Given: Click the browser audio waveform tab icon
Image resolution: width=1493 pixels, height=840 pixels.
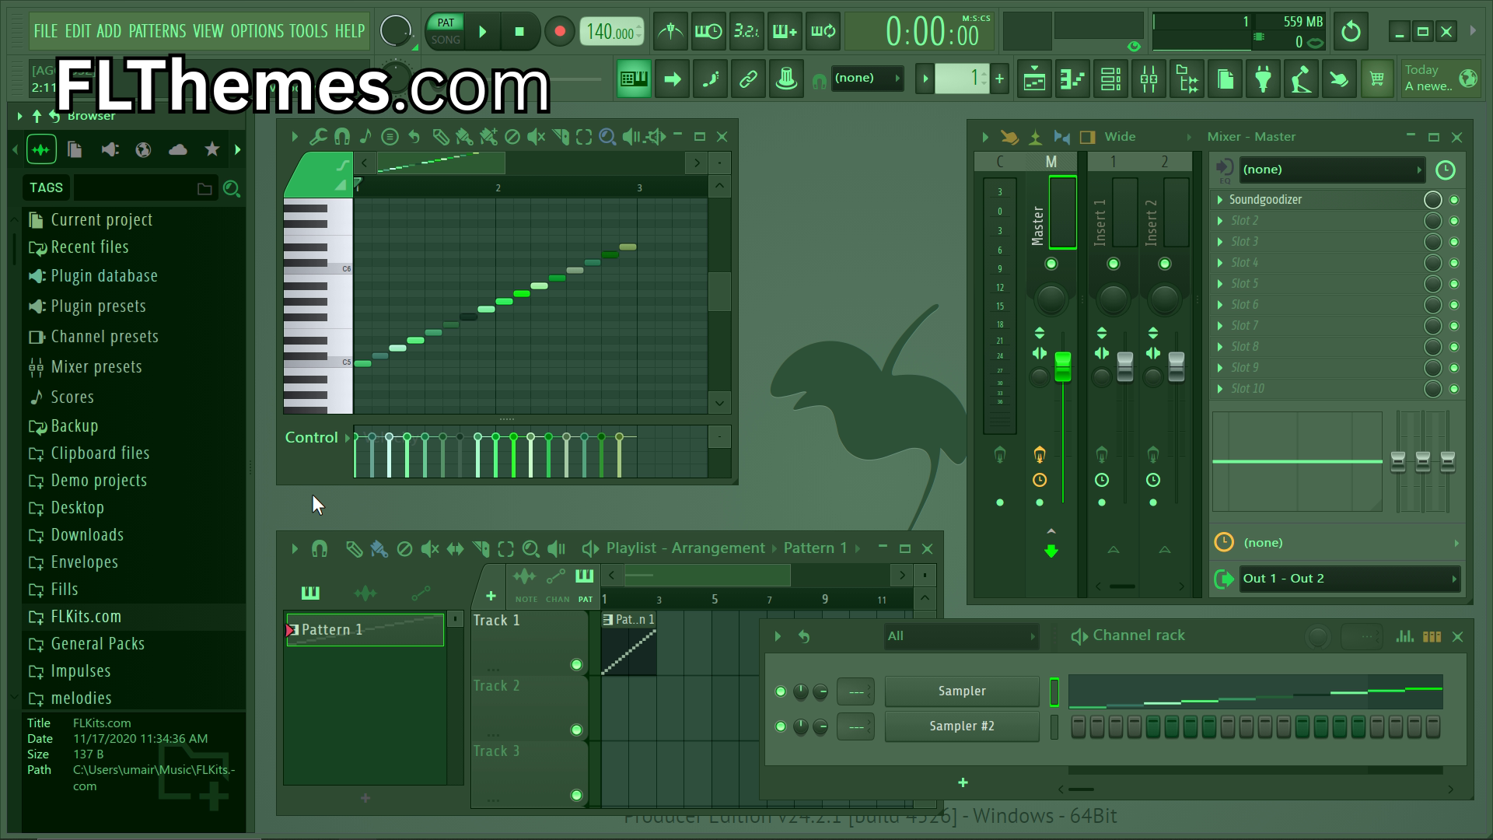Looking at the screenshot, I should 41,149.
